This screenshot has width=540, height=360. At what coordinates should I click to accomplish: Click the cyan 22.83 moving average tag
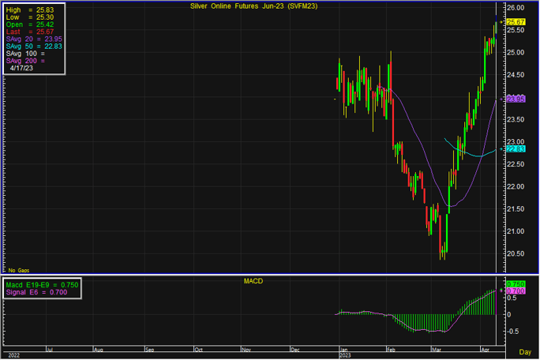[x=516, y=148]
